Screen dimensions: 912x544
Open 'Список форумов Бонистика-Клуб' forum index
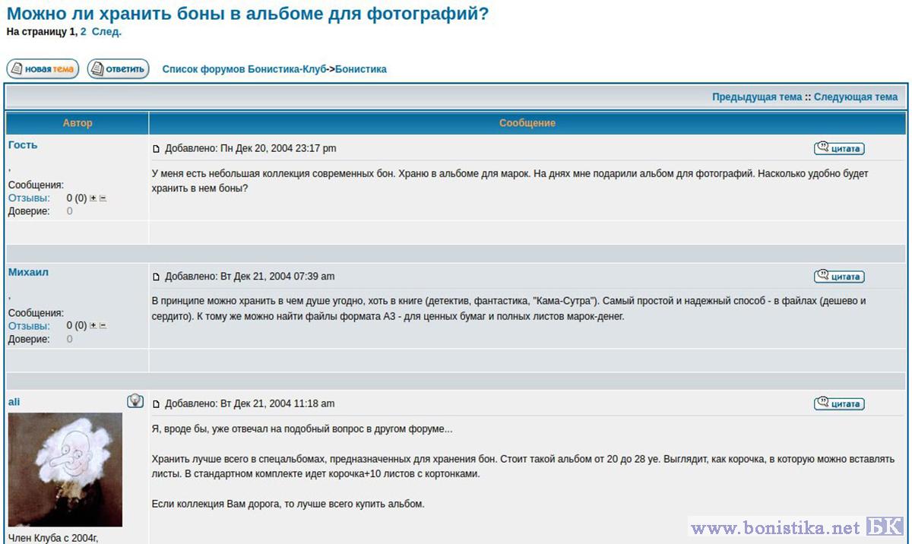(244, 69)
